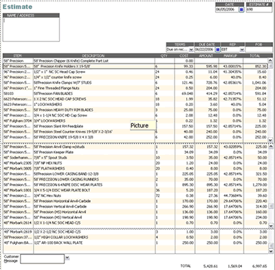275x270 pixels.
Task: Open the calendar picker beside the estimate date
Action: click(x=241, y=10)
